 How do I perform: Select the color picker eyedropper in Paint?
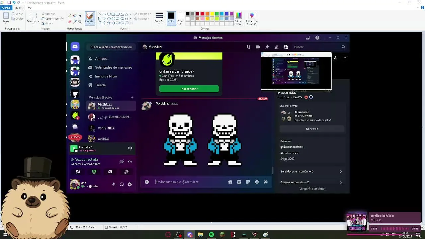(75, 22)
